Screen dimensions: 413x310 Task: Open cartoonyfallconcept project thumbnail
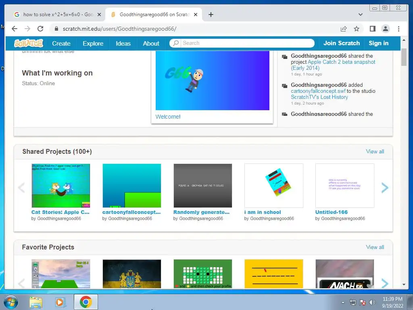[132, 186]
